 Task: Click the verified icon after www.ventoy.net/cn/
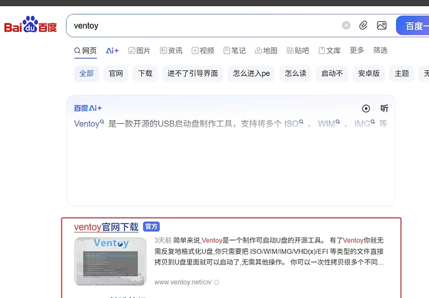pyautogui.click(x=217, y=282)
